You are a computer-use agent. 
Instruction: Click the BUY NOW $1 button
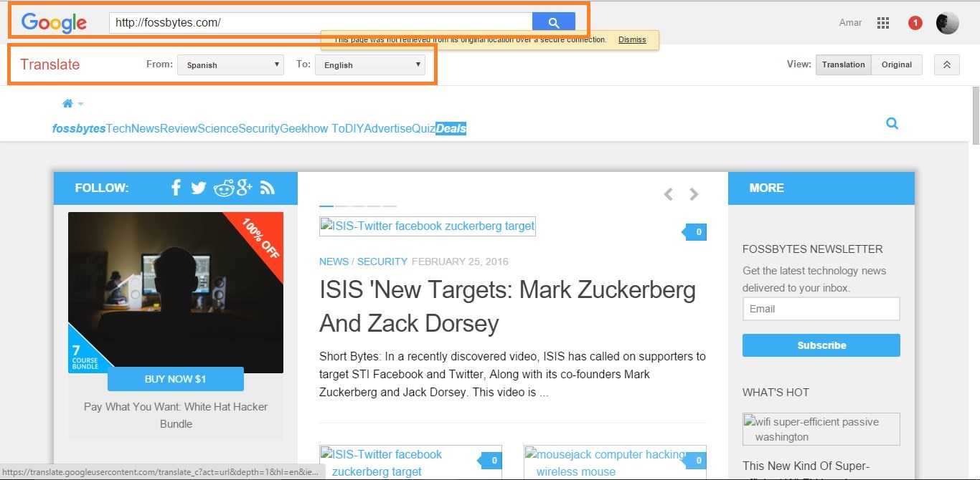click(x=176, y=379)
